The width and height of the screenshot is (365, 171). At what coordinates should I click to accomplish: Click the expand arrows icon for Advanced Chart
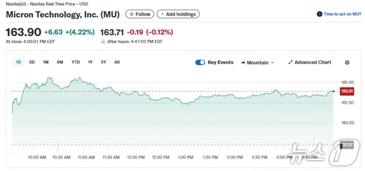point(290,62)
